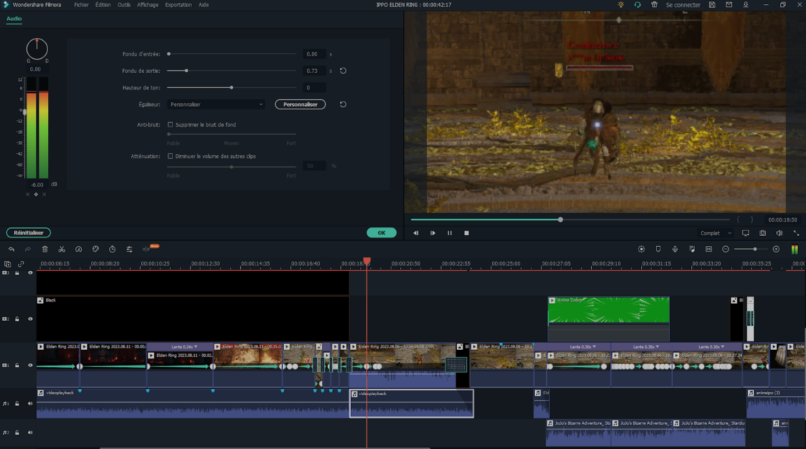Open the edit adjustments sliders icon
This screenshot has height=449, width=806.
129,249
